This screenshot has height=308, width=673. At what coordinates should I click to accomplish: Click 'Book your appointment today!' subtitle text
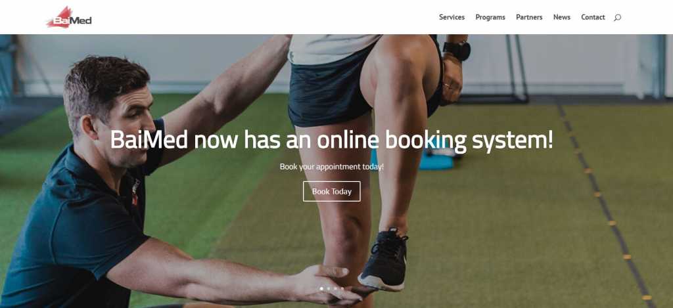pos(332,166)
